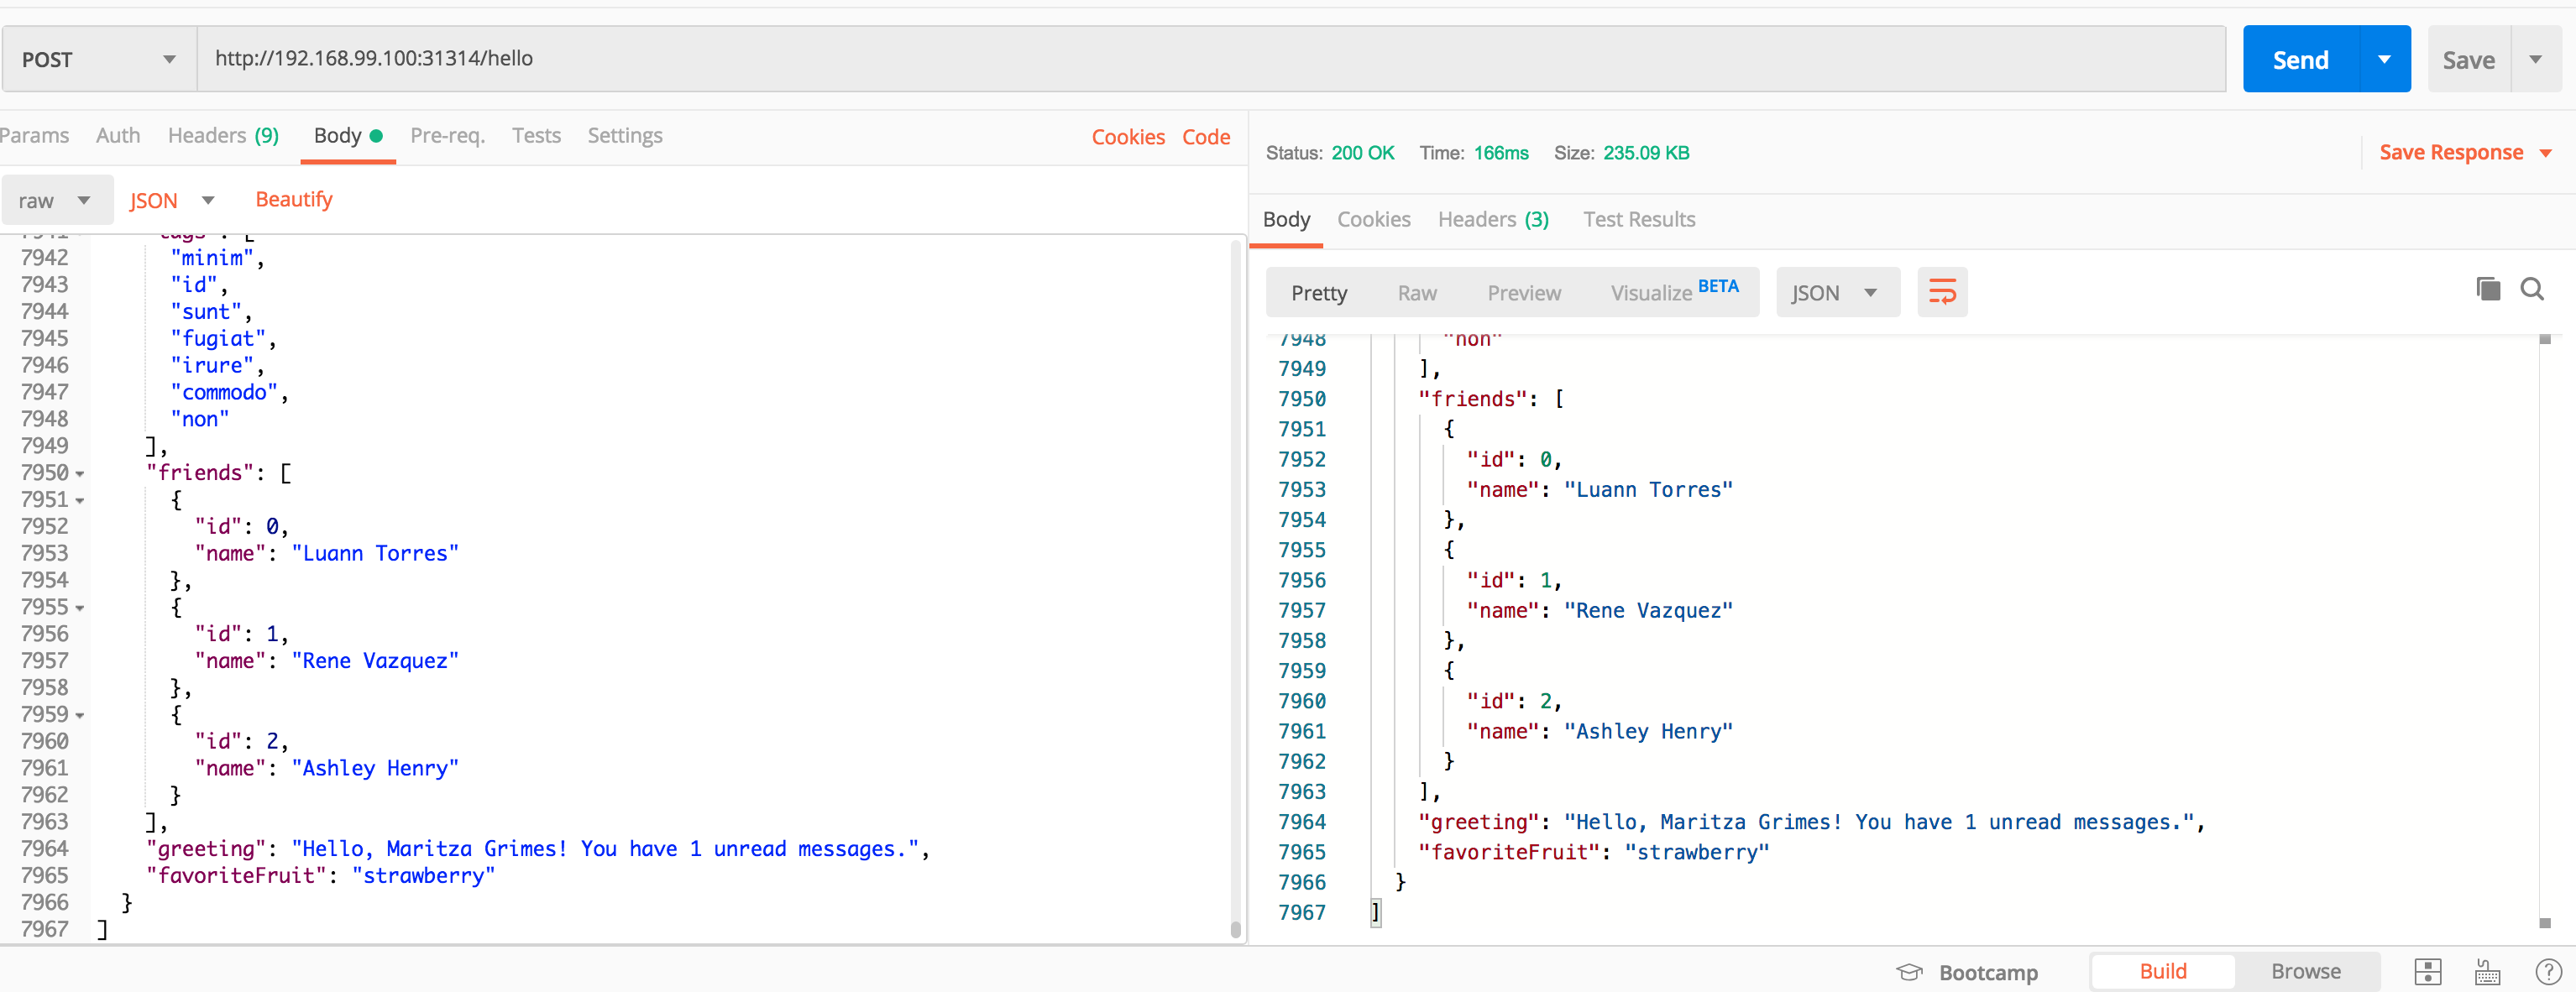The height and width of the screenshot is (992, 2576).
Task: Copy the response body to clipboard
Action: pos(2488,289)
